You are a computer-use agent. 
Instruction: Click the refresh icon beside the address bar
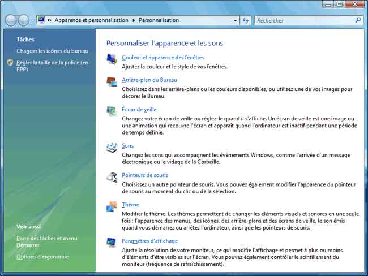(246, 20)
